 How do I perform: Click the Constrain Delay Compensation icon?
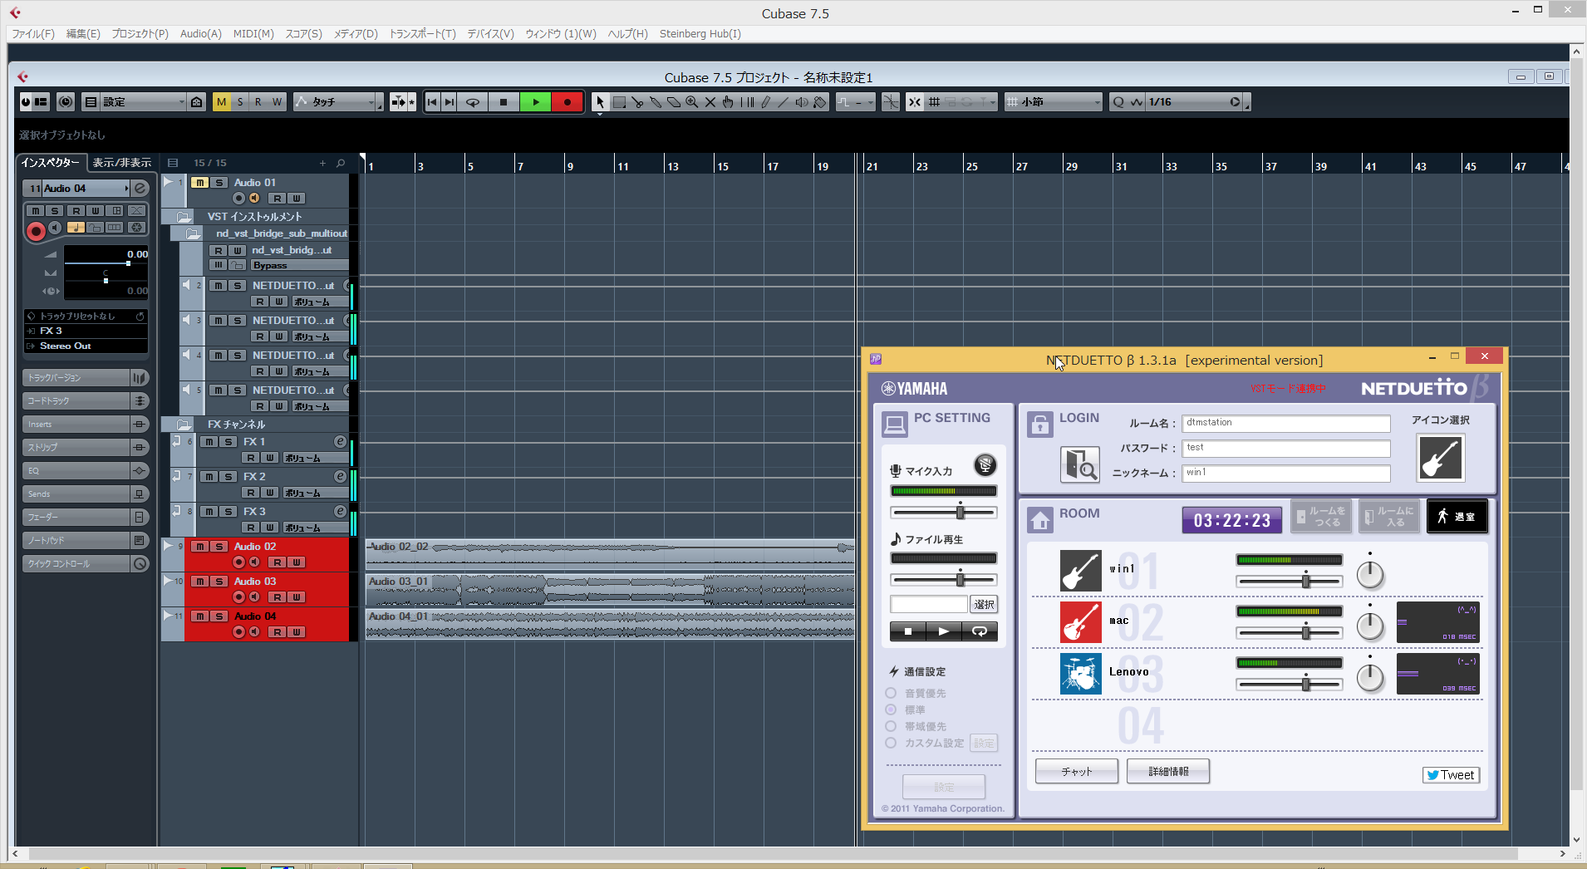(x=66, y=102)
